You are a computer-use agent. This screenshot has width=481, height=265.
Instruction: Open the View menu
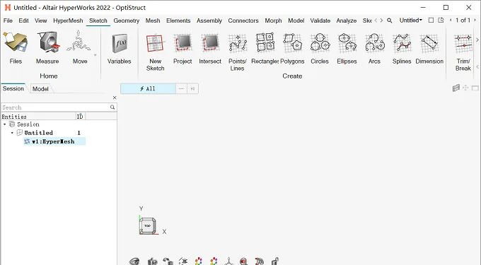point(41,20)
